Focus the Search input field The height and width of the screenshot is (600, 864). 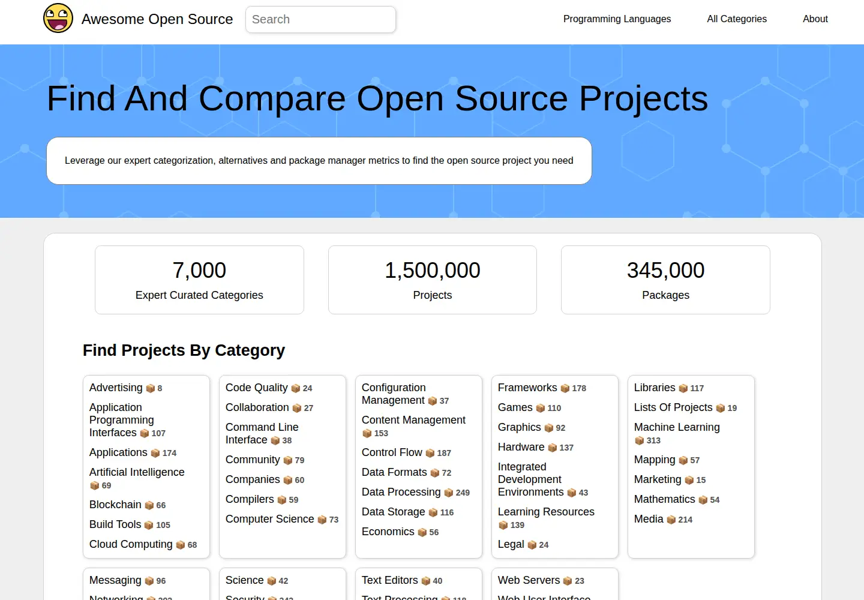pos(320,19)
